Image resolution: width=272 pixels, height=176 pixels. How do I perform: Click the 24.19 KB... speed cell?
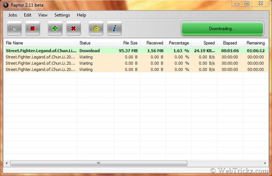coord(204,51)
